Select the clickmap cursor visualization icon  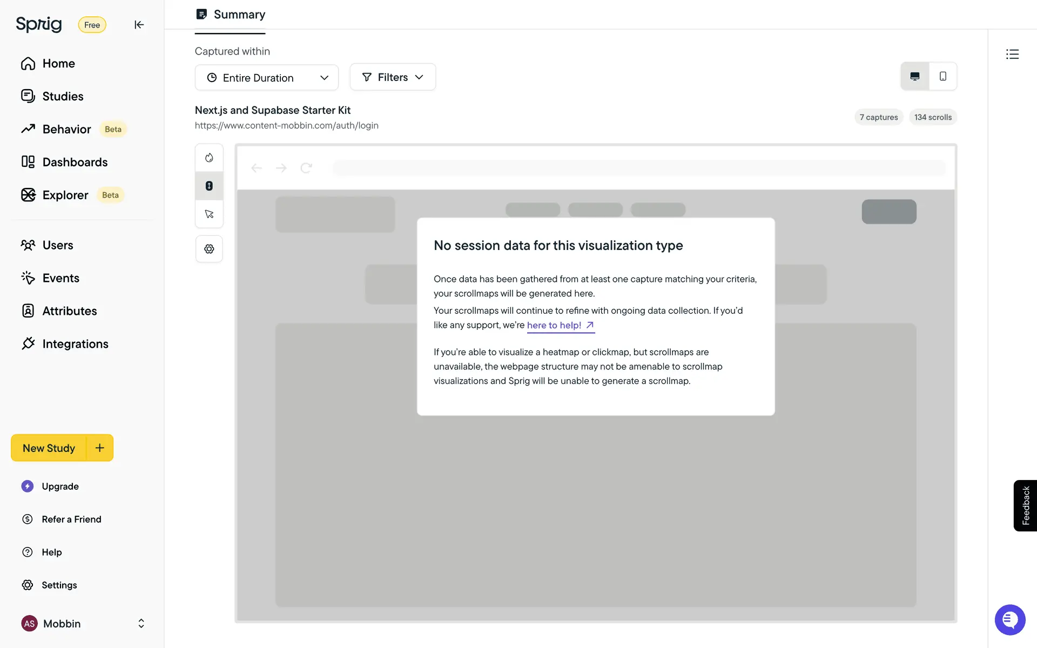point(209,214)
